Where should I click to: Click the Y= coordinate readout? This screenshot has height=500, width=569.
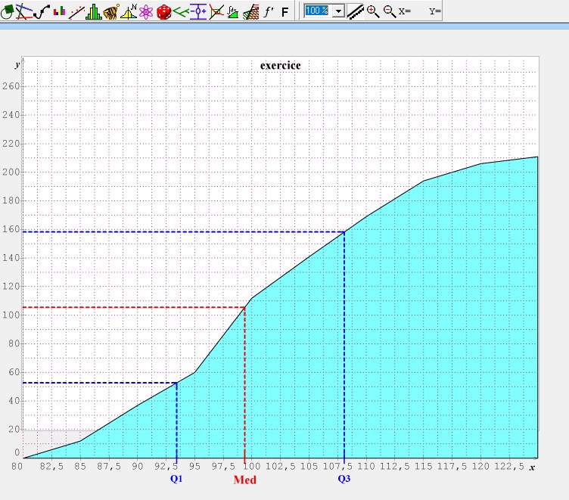435,11
